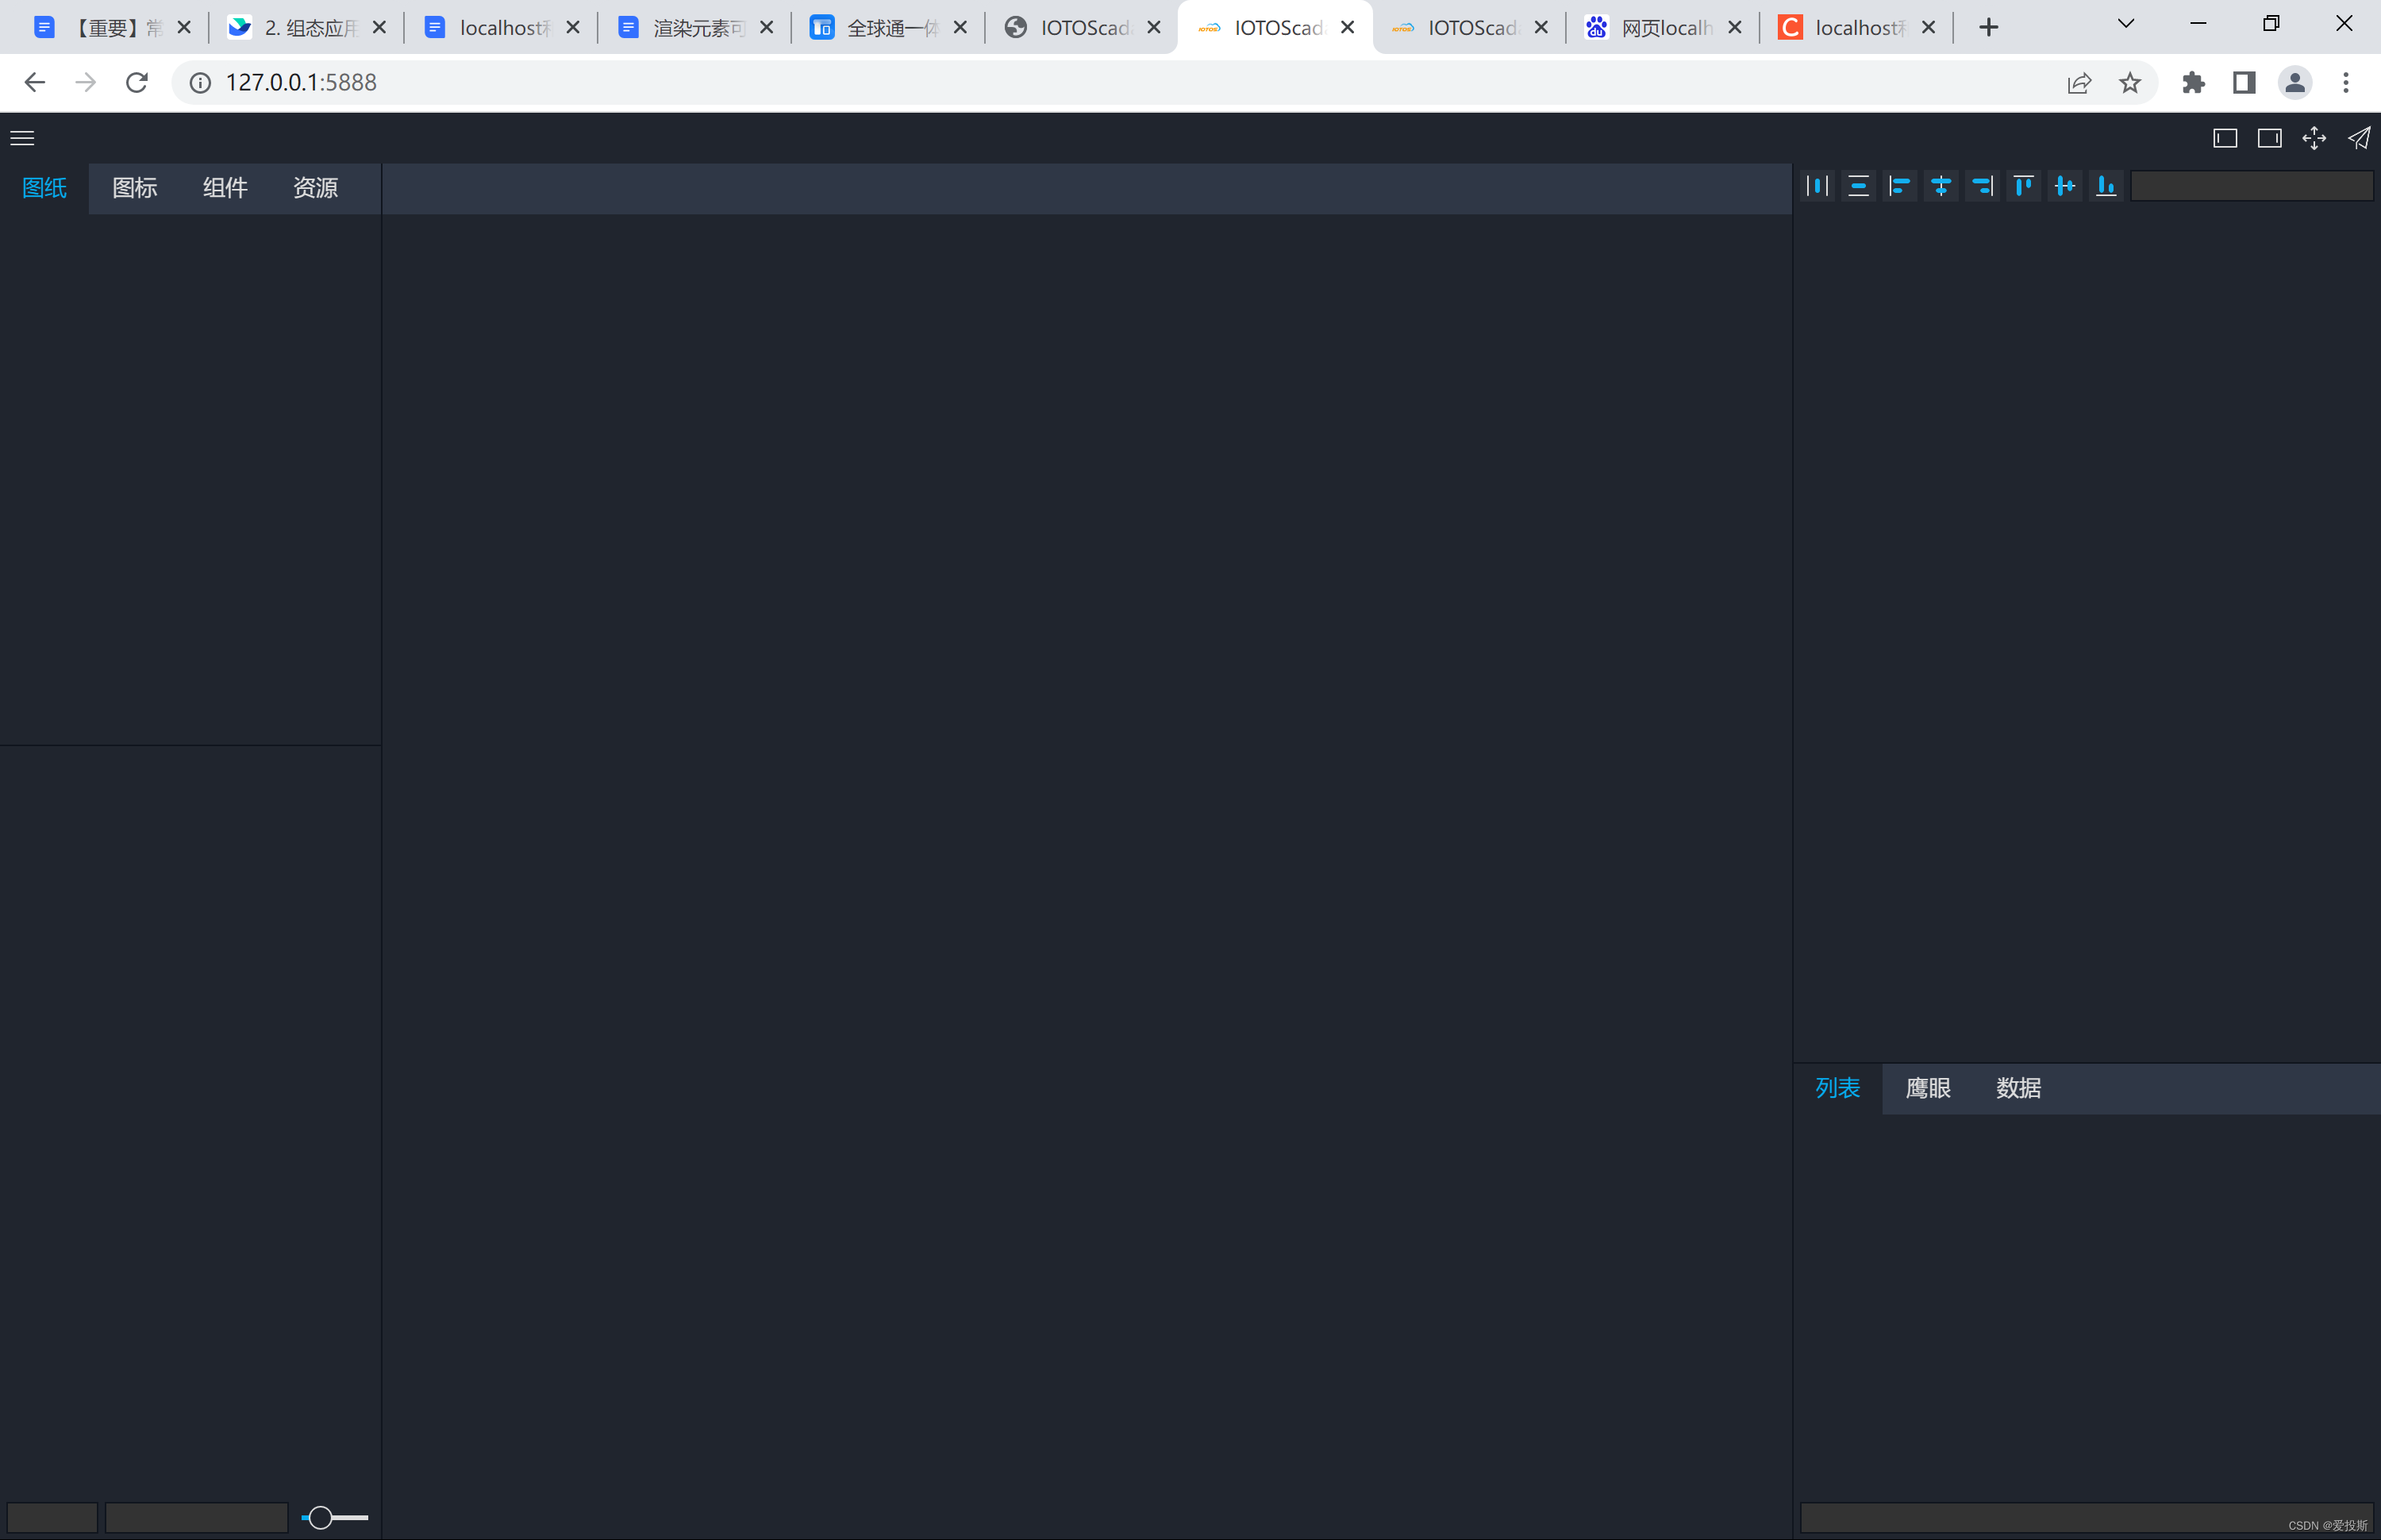
Task: Click align bottom icon
Action: coord(2106,186)
